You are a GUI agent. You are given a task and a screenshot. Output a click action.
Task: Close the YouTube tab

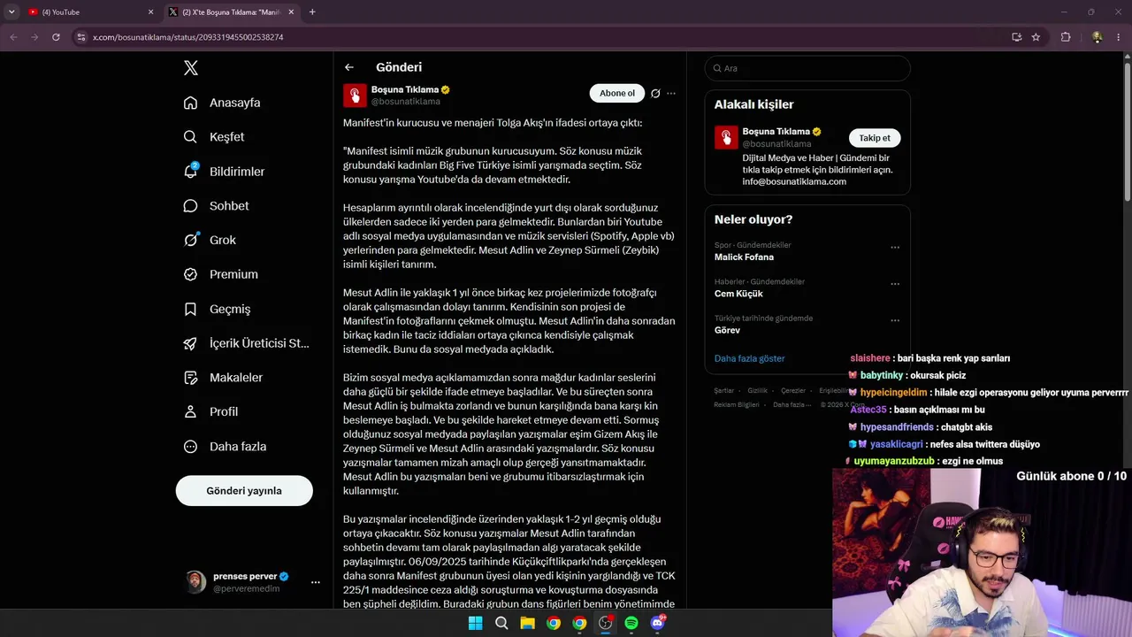pos(150,12)
